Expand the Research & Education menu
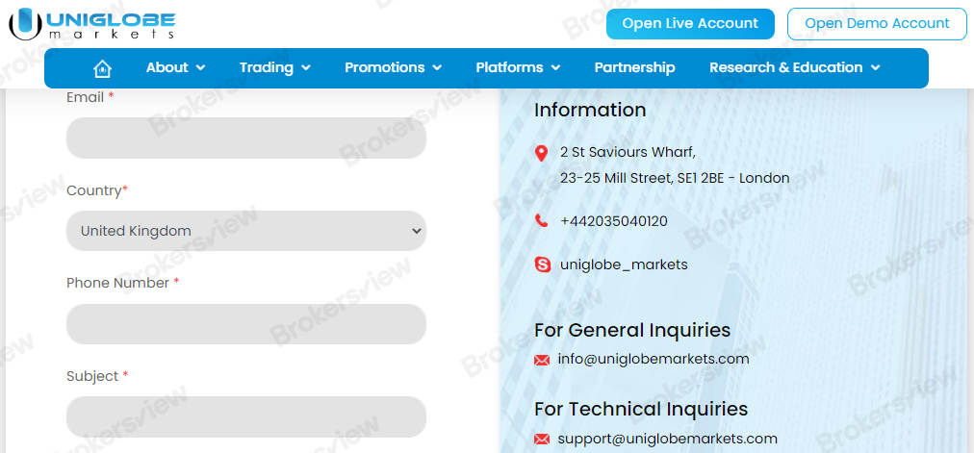The height and width of the screenshot is (453, 974). point(795,67)
